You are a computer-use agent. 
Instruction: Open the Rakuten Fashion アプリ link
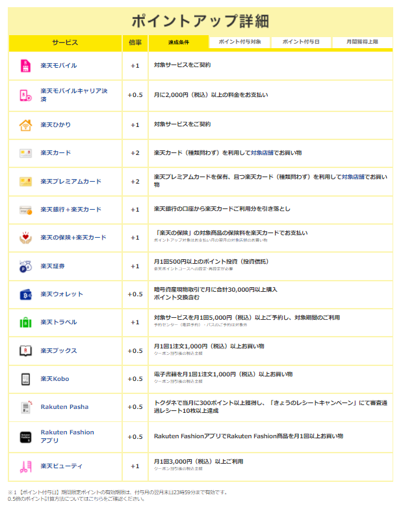(68, 436)
